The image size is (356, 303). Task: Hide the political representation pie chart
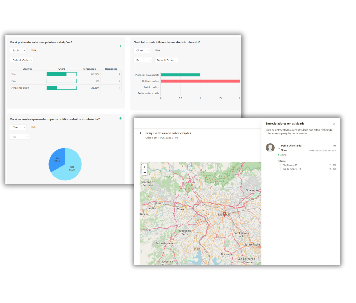coord(34,127)
